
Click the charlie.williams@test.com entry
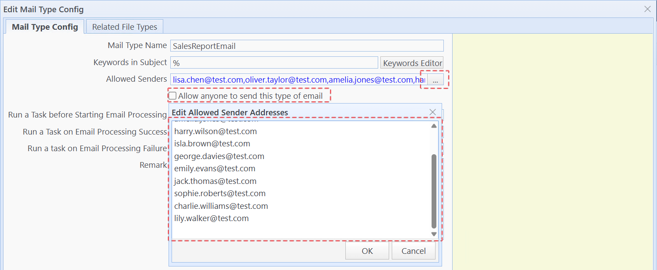pos(221,206)
